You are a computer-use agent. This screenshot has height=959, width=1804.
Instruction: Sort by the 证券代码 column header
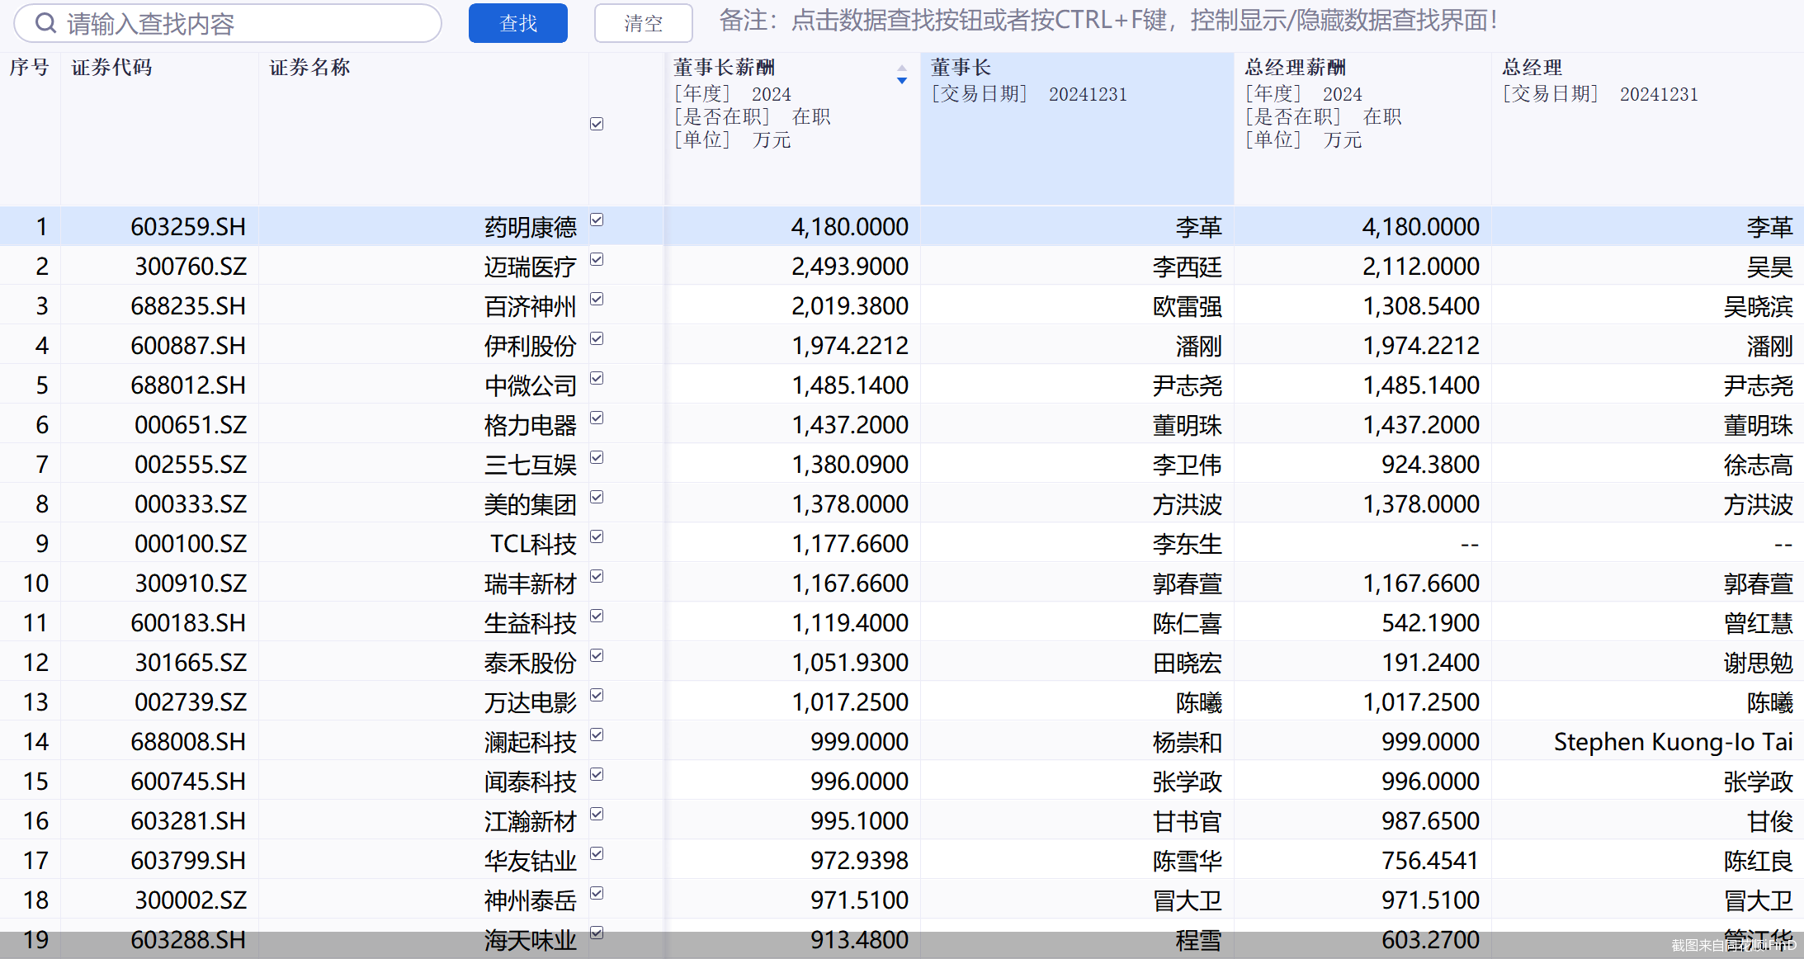point(111,68)
